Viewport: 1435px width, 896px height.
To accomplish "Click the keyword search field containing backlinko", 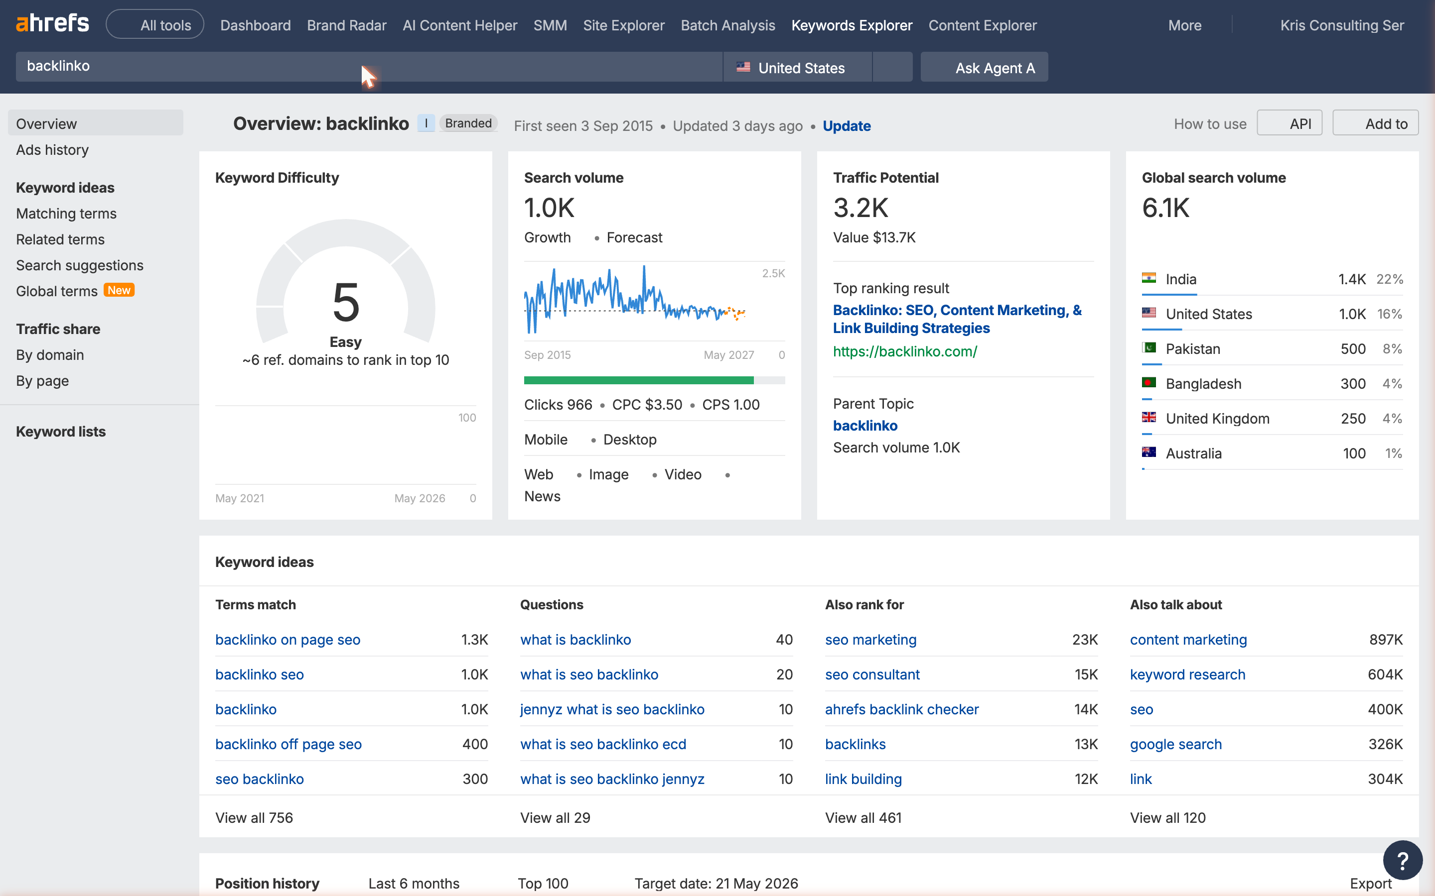I will pyautogui.click(x=369, y=66).
